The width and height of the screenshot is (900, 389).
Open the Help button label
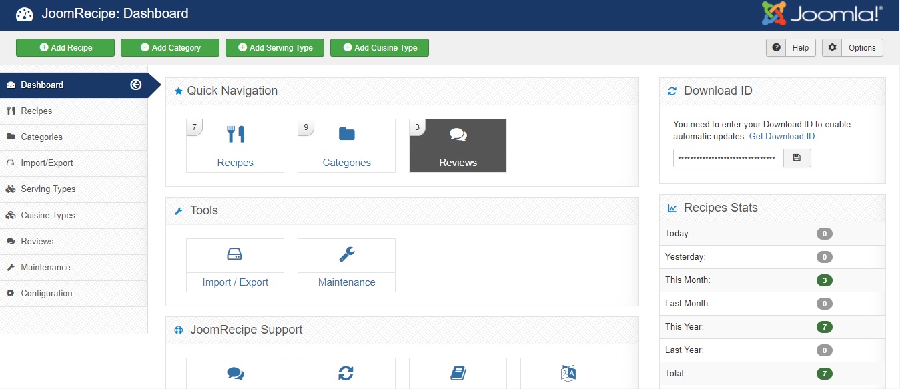(x=801, y=48)
